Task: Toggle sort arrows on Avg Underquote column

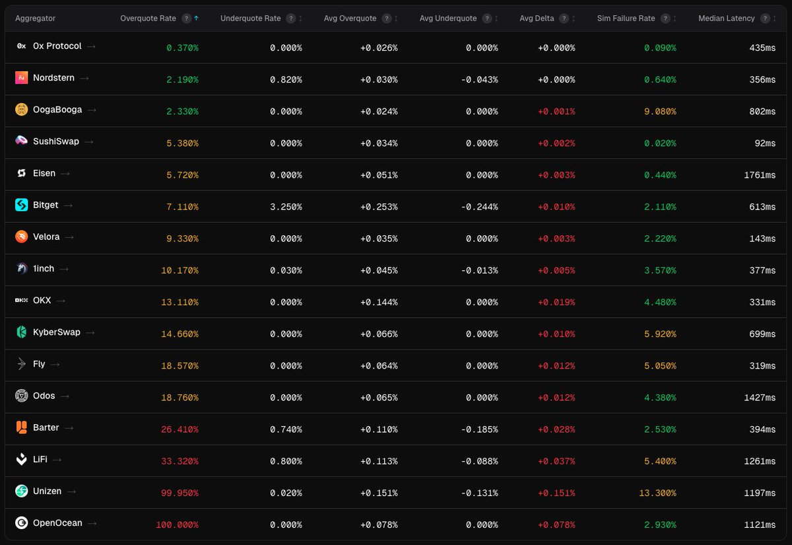Action: [496, 18]
